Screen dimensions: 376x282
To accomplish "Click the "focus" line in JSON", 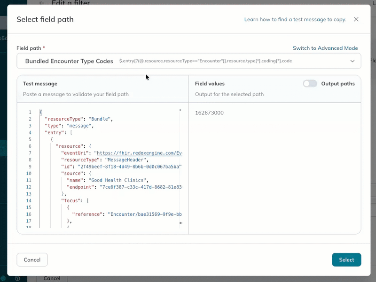I will [x=75, y=201].
